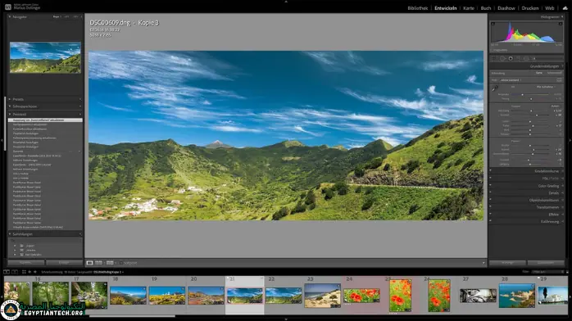Image resolution: width=572 pixels, height=321 pixels.
Task: Select the Crop Overlay tool
Action: pyautogui.click(x=495, y=58)
